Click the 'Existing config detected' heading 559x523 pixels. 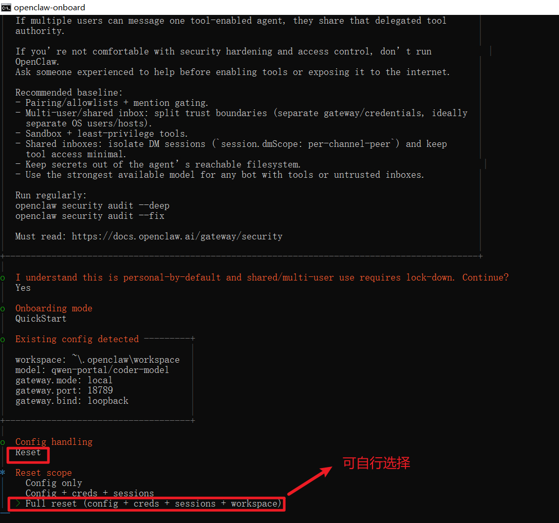(x=77, y=339)
